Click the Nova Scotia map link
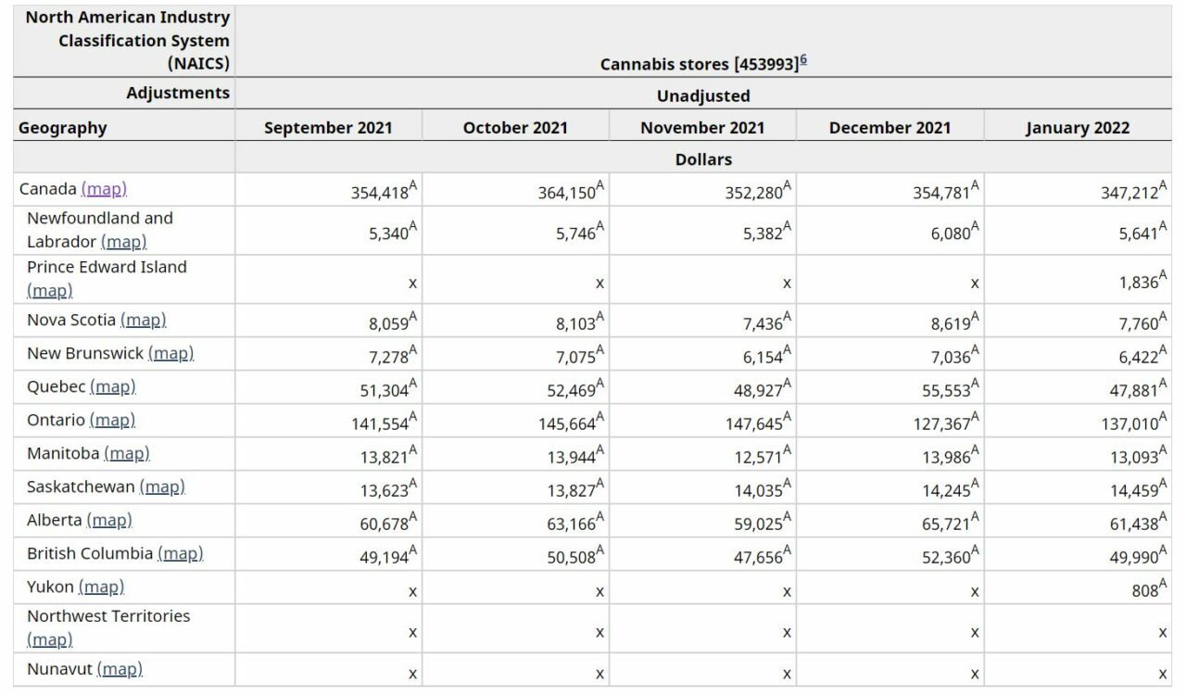The height and width of the screenshot is (695, 1186). (143, 321)
